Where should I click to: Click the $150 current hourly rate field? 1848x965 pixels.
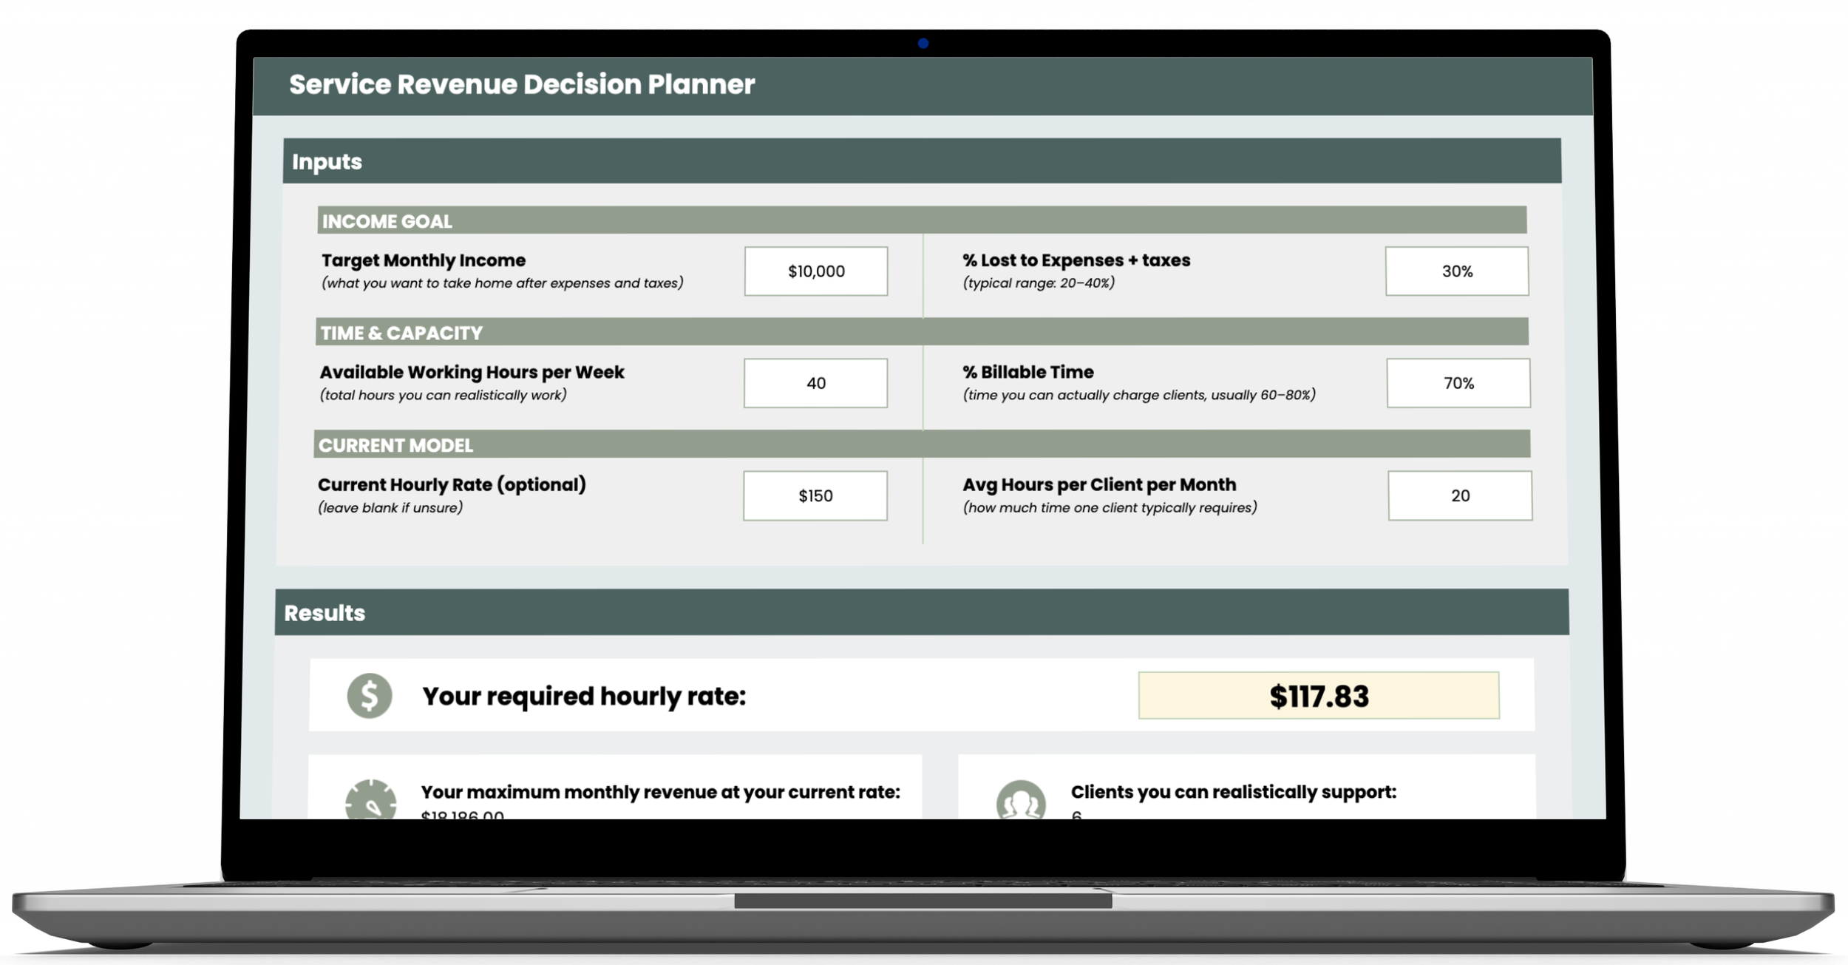pos(815,495)
